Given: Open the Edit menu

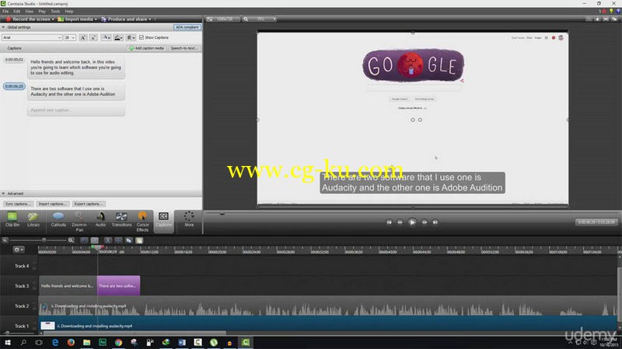Looking at the screenshot, I should [x=16, y=12].
